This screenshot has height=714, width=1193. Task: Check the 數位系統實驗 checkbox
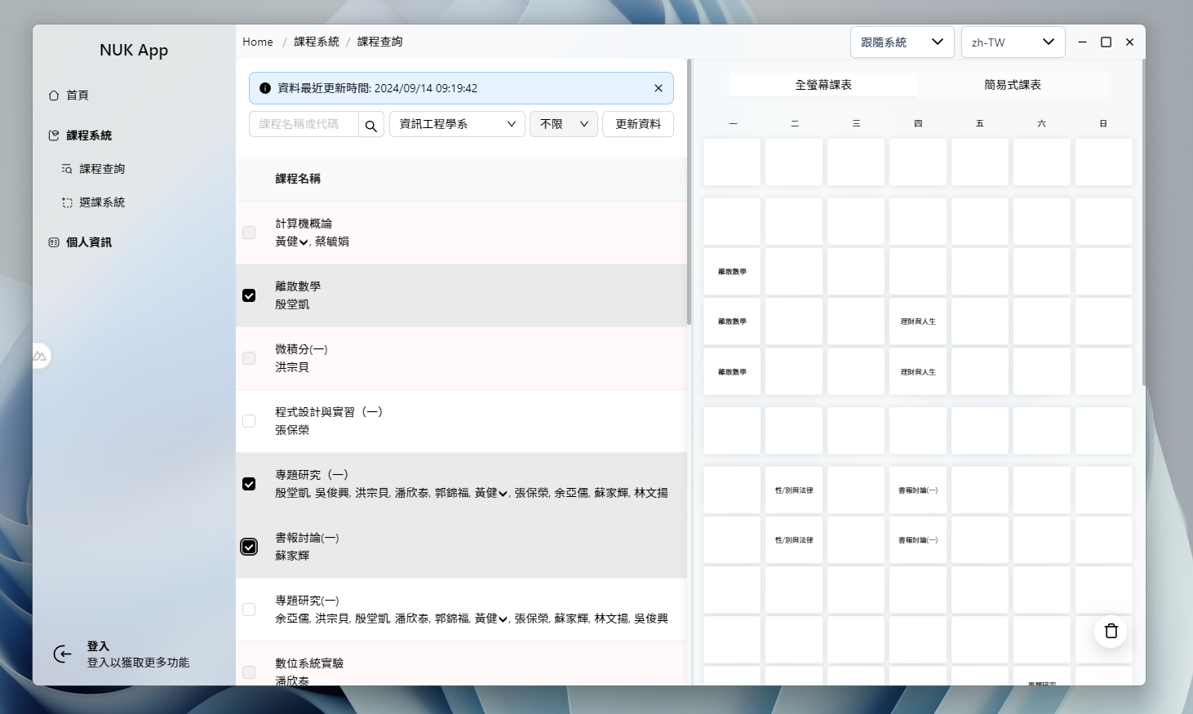point(249,672)
